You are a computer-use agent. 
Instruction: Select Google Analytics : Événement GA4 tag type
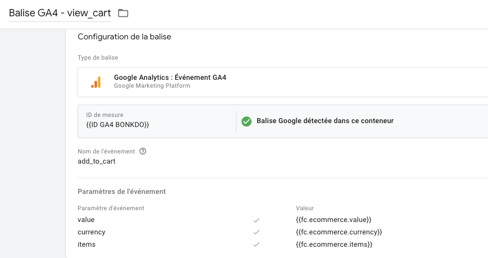pyautogui.click(x=282, y=82)
